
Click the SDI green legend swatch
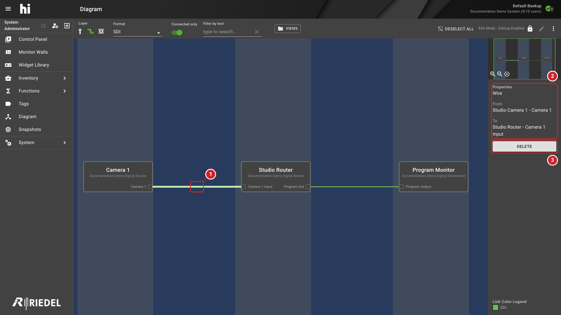[496, 307]
